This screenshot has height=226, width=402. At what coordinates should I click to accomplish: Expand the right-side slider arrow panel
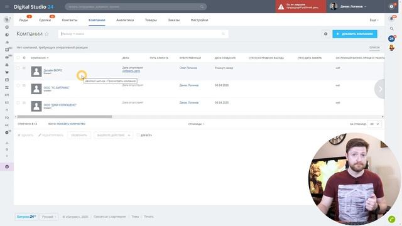tap(379, 89)
